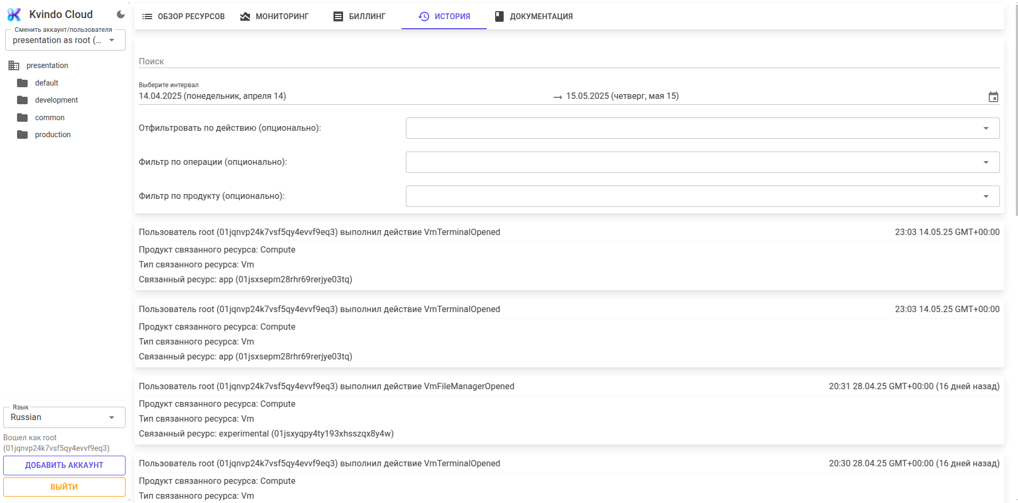Image resolution: width=1018 pixels, height=503 pixels.
Task: Click the receipt icon beside Биллинг
Action: (x=338, y=16)
